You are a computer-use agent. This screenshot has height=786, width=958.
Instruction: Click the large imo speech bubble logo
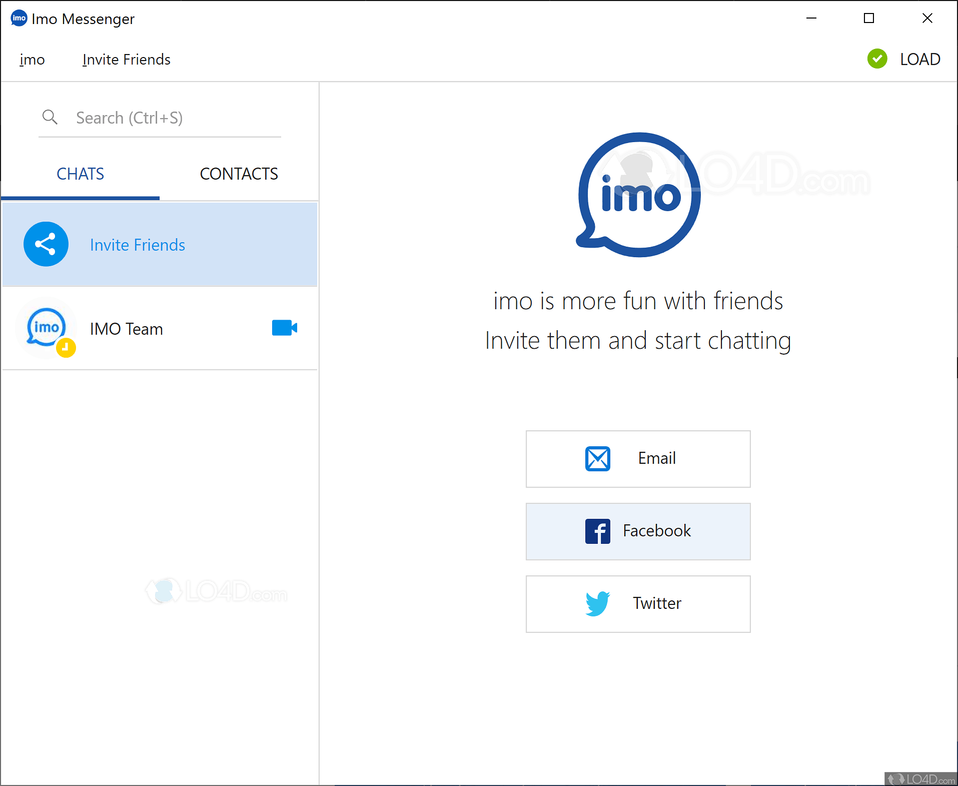(x=638, y=195)
